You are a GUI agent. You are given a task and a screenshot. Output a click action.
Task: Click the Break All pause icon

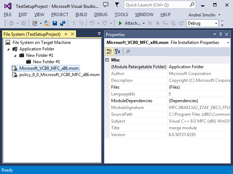(150, 23)
